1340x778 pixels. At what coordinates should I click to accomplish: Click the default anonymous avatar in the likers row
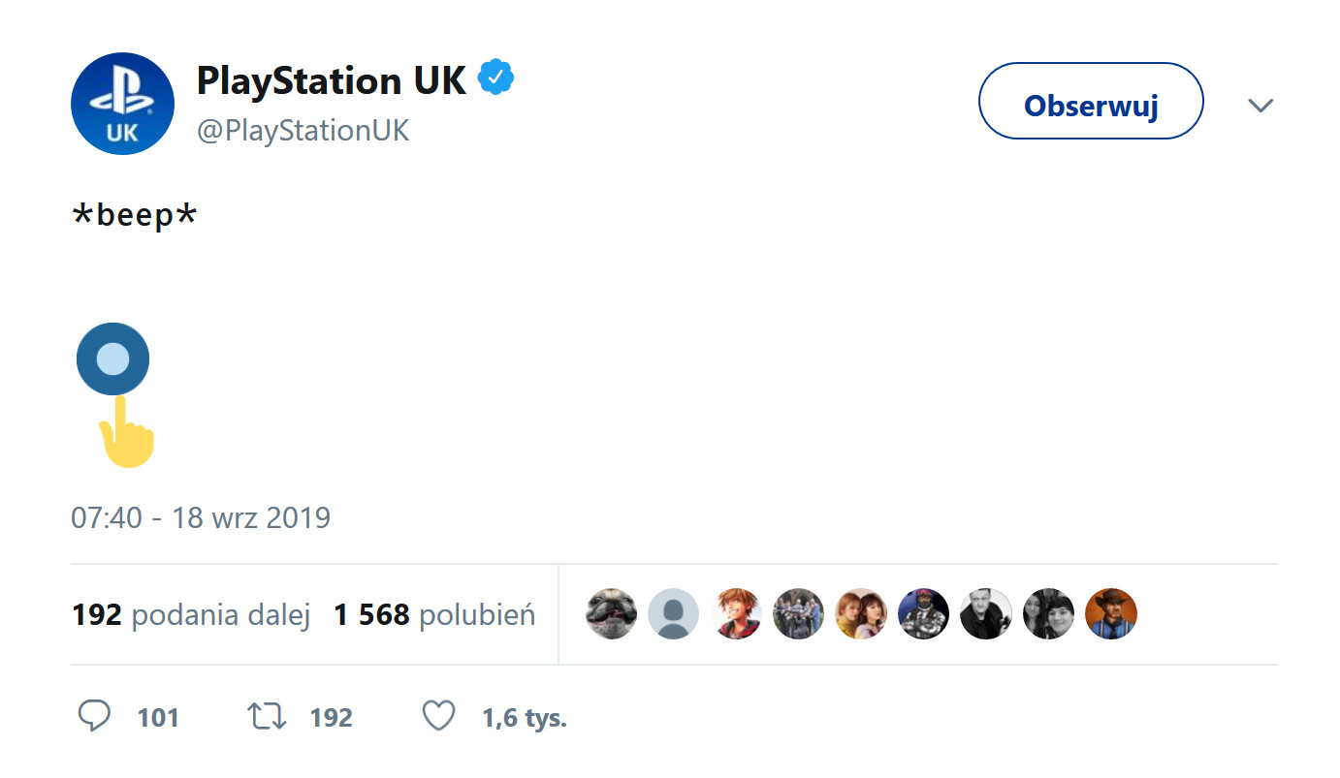[673, 613]
